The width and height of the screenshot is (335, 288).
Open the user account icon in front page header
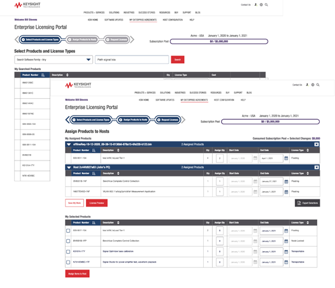(307, 85)
